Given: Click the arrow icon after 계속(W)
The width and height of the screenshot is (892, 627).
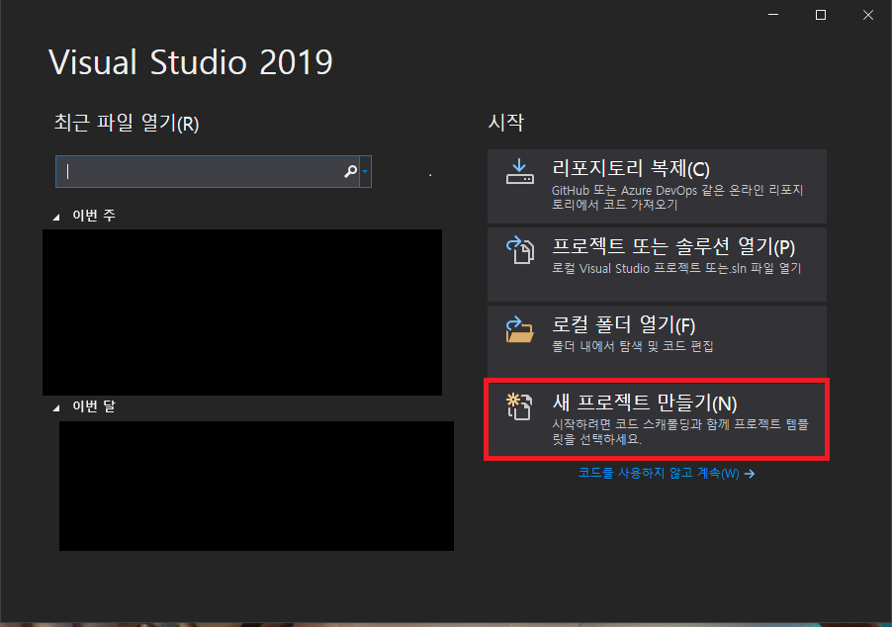Looking at the screenshot, I should pyautogui.click(x=750, y=474).
